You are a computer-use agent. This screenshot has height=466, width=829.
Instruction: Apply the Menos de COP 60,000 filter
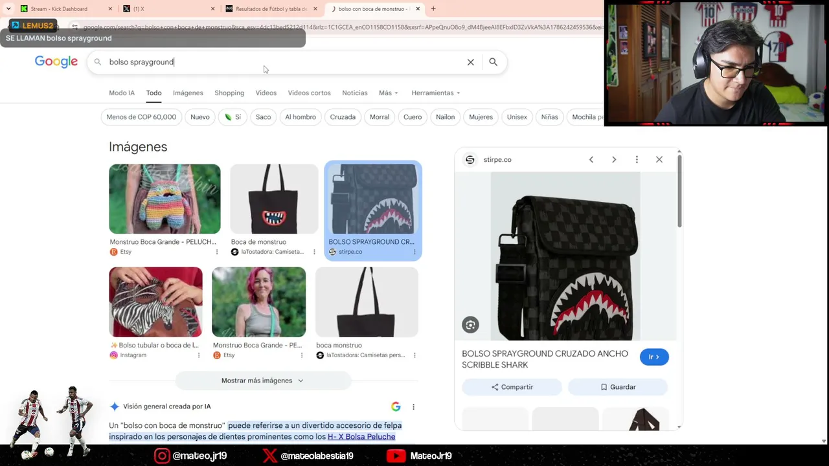pyautogui.click(x=141, y=117)
